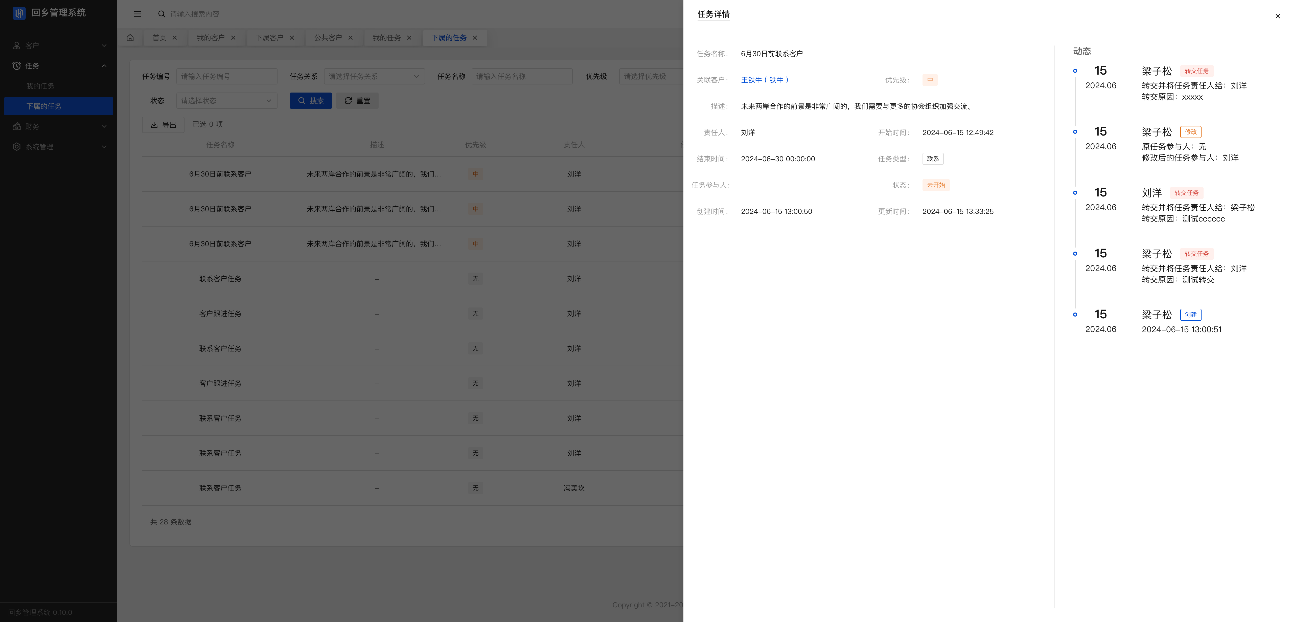This screenshot has width=1290, height=622.
Task: Click the 重置 reset button
Action: click(x=357, y=101)
